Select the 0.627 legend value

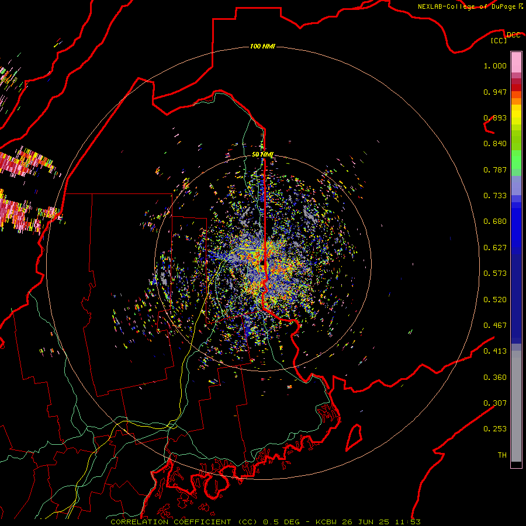click(x=495, y=248)
